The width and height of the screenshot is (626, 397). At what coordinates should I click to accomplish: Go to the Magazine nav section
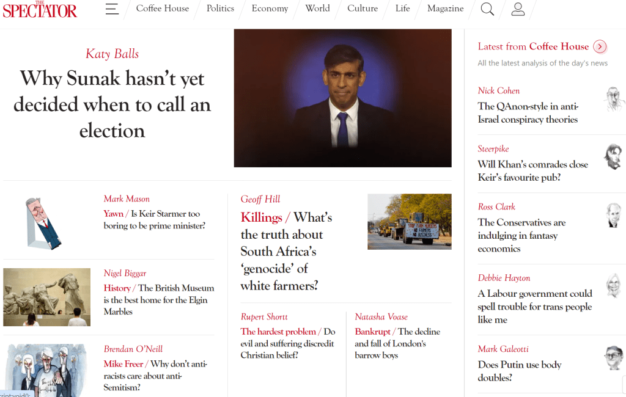click(x=445, y=9)
